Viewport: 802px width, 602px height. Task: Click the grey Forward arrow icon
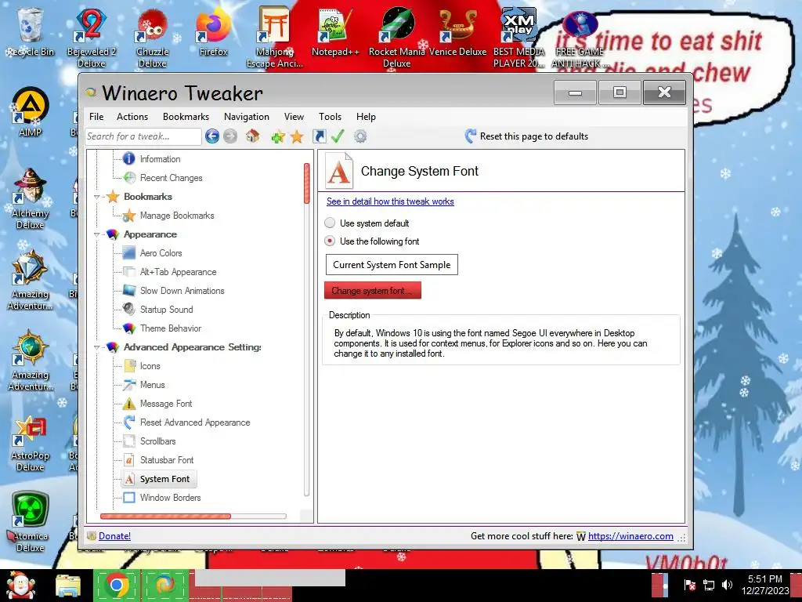[x=230, y=136]
